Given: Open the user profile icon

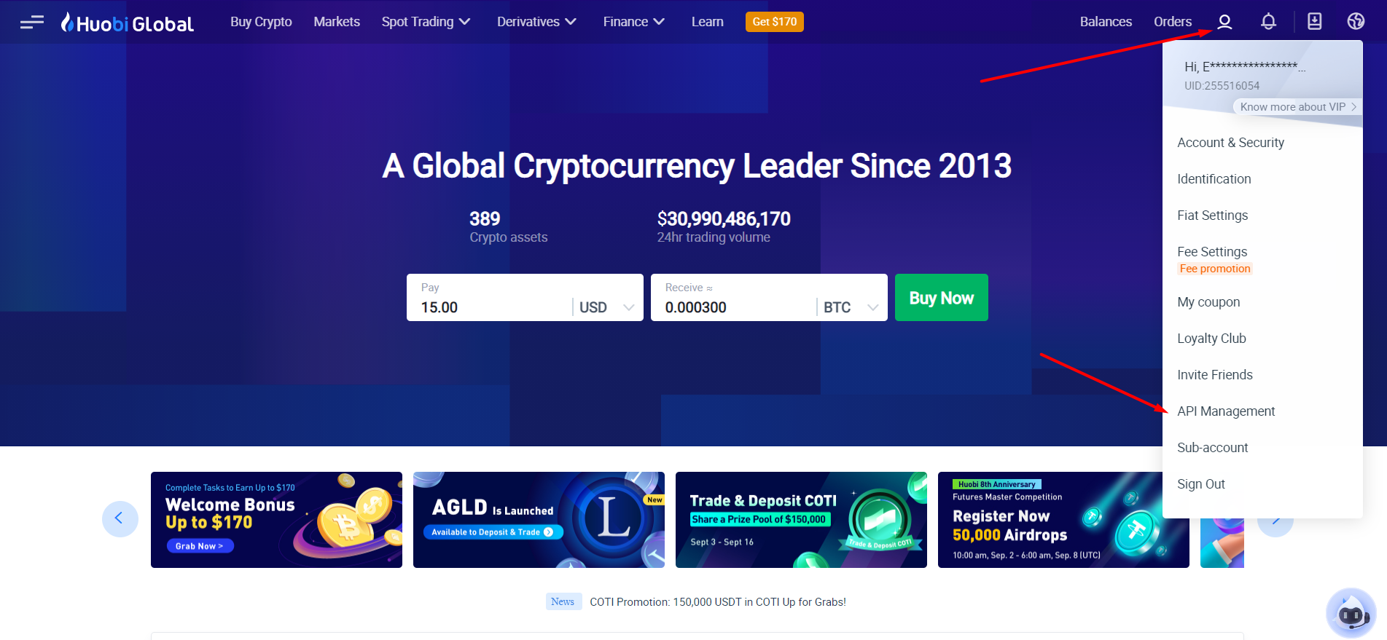Looking at the screenshot, I should 1224,22.
